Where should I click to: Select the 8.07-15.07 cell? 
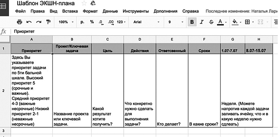[259, 49]
